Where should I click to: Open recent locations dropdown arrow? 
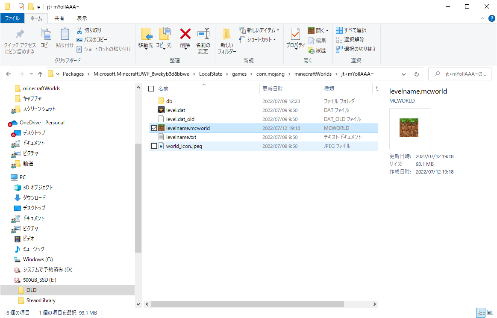(31, 74)
